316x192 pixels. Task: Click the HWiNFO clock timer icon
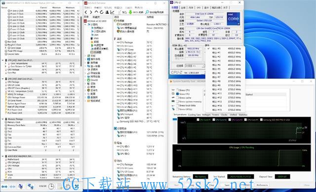pyautogui.click(x=51, y=186)
